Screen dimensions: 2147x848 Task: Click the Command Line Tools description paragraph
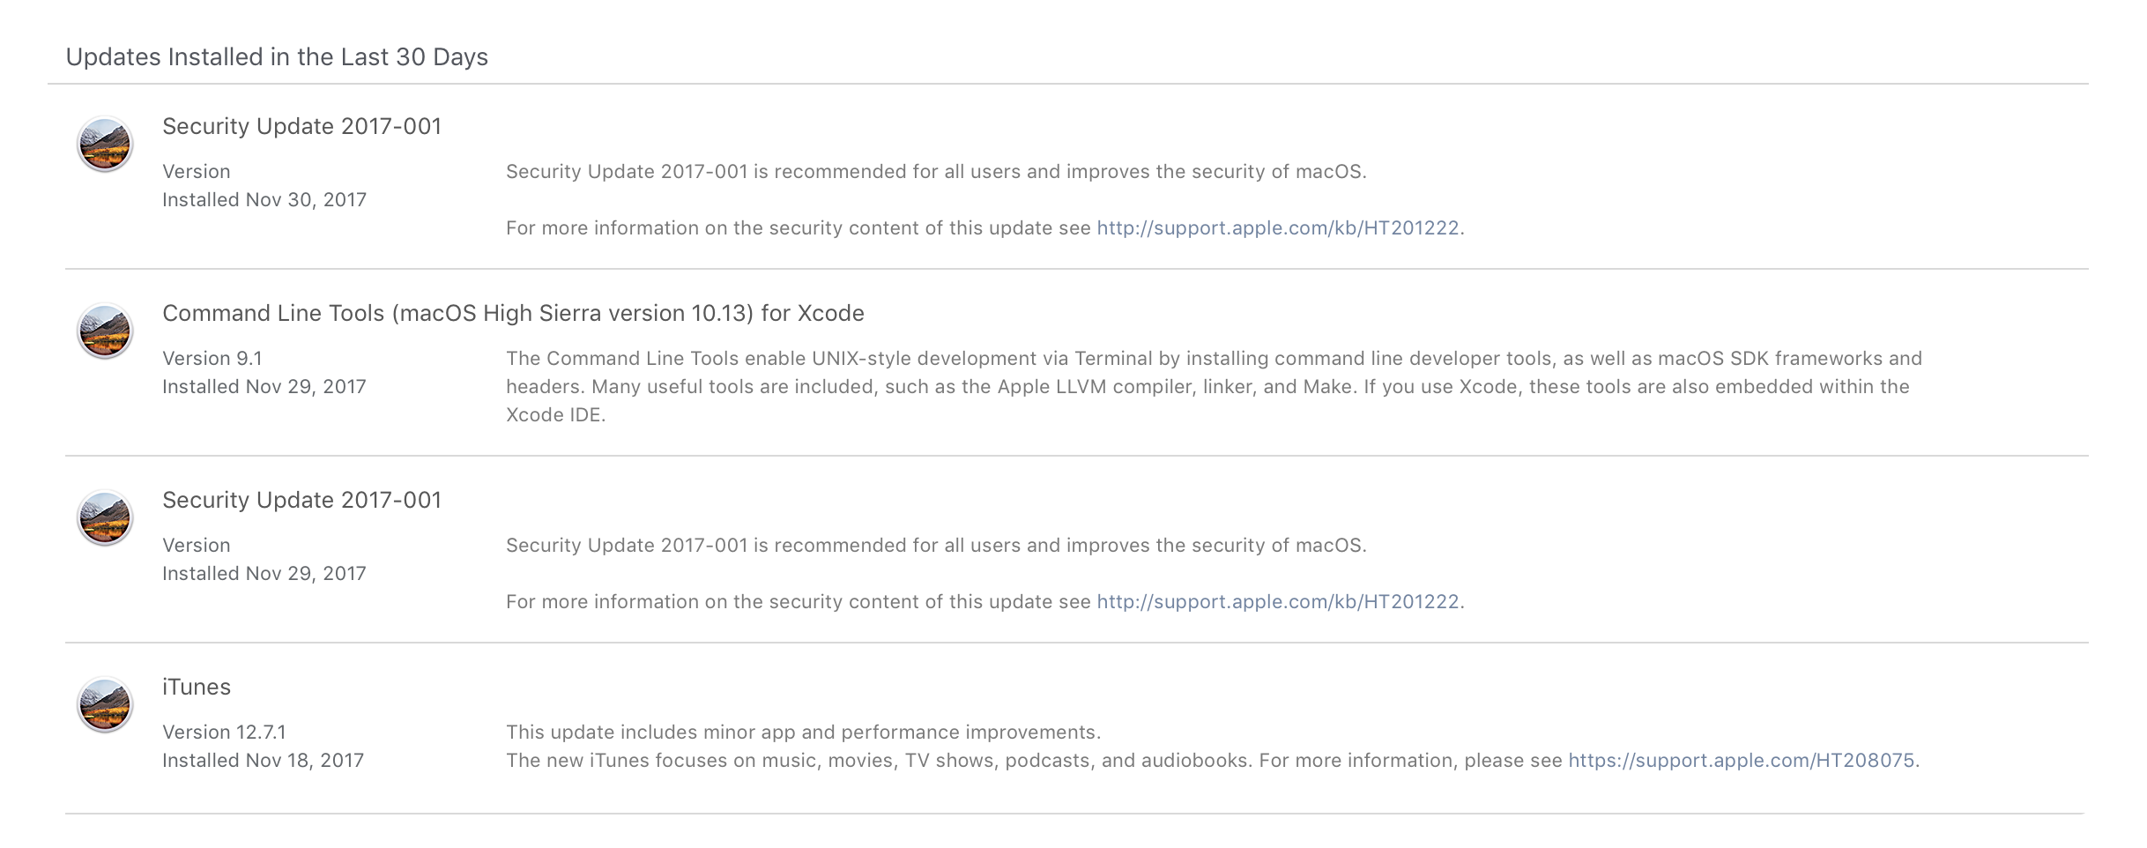pos(1207,387)
